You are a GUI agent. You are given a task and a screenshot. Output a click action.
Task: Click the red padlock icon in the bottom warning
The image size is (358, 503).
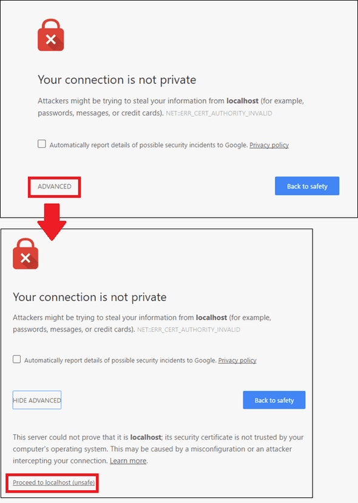(25, 254)
